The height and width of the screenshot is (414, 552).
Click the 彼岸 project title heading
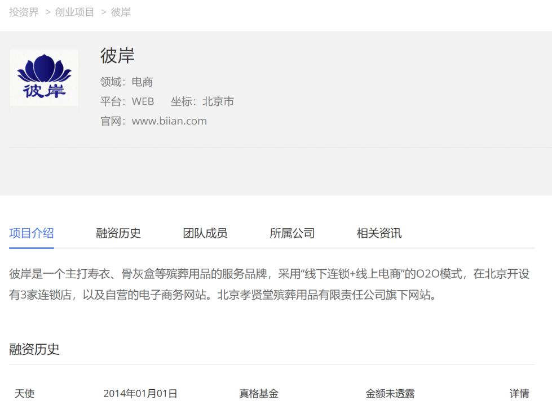click(x=117, y=56)
